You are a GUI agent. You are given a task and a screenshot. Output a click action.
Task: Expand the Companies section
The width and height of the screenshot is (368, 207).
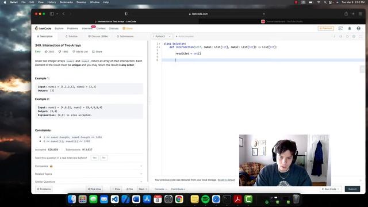[x=89, y=166]
